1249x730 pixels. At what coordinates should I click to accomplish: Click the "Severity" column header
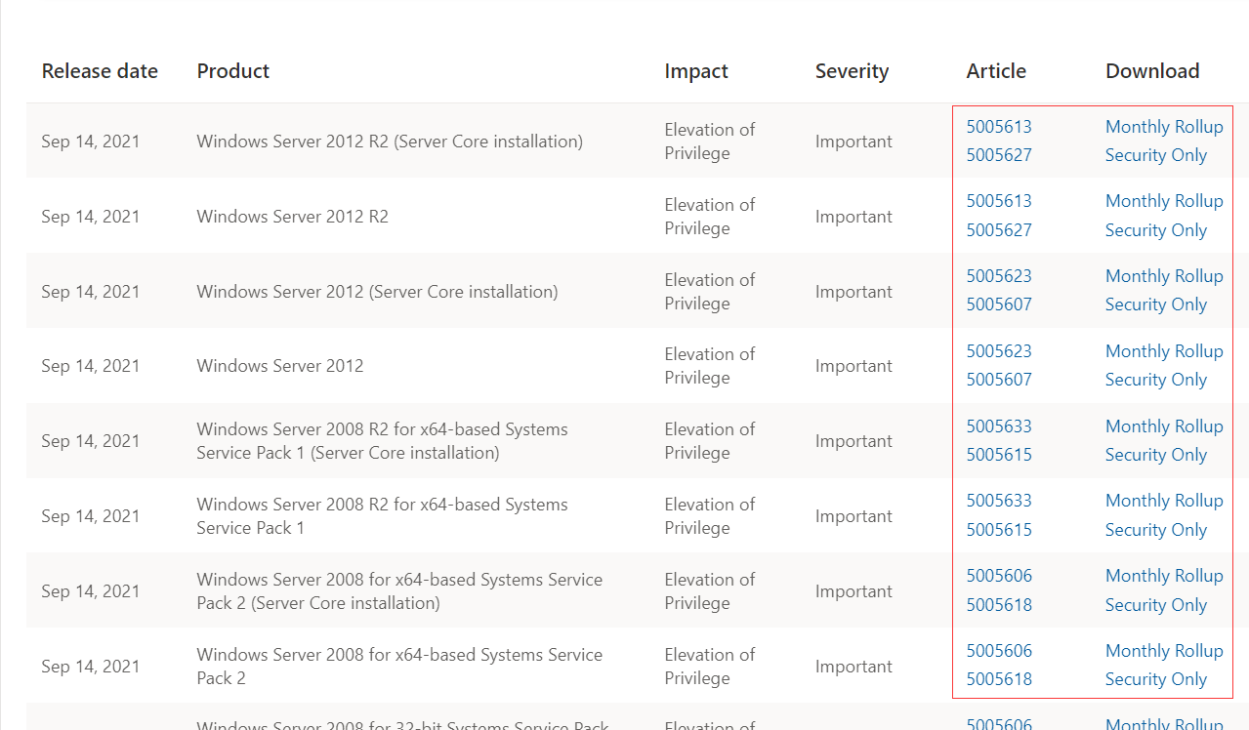click(x=852, y=71)
